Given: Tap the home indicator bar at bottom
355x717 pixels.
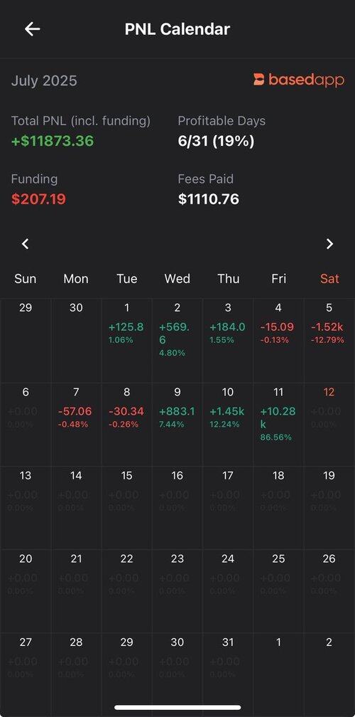Looking at the screenshot, I should click(177, 707).
